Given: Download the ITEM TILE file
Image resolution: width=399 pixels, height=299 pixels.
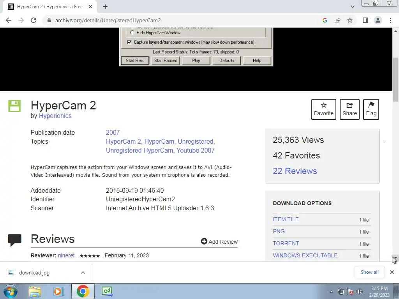Looking at the screenshot, I should click(x=286, y=219).
